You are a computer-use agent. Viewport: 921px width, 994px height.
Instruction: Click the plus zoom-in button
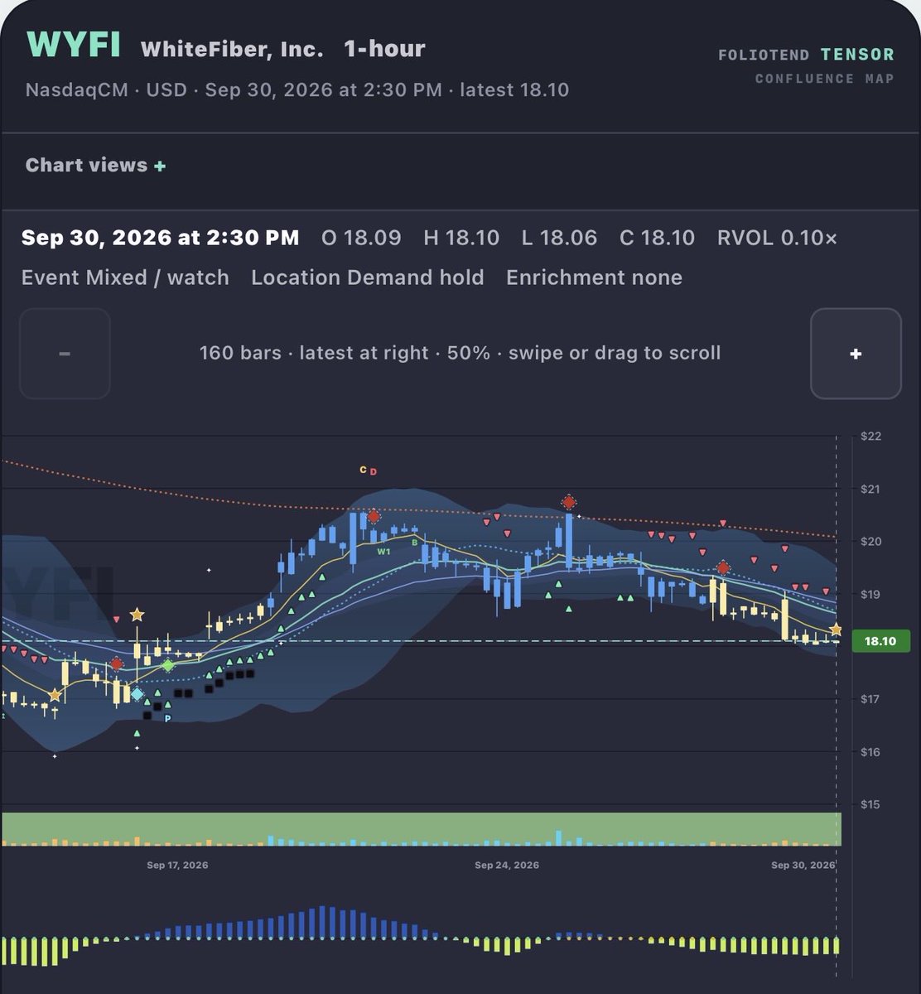click(856, 354)
